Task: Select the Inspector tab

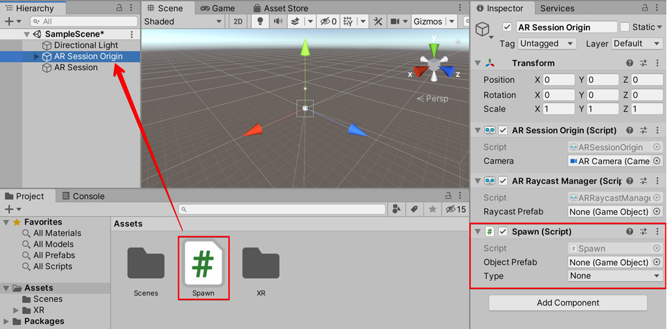Action: 499,8
